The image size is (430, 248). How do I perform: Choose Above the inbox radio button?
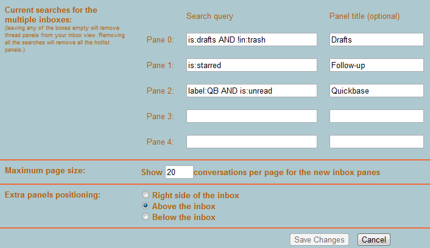click(145, 206)
